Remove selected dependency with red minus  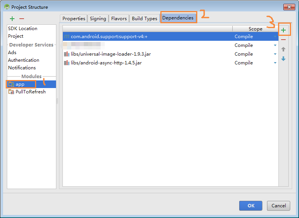tap(283, 40)
